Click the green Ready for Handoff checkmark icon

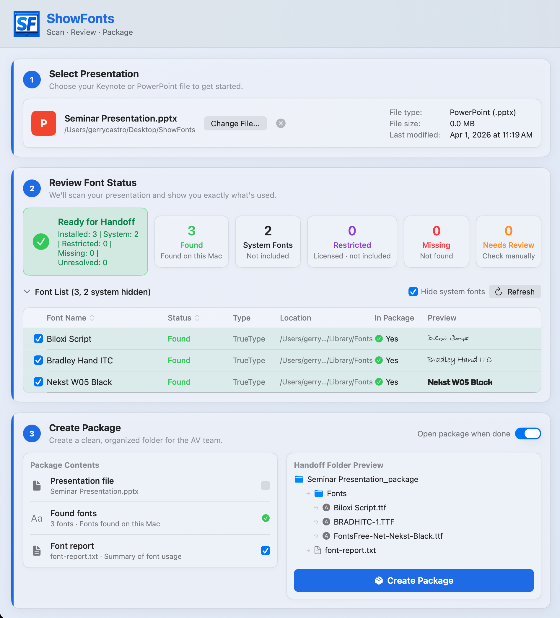point(41,242)
